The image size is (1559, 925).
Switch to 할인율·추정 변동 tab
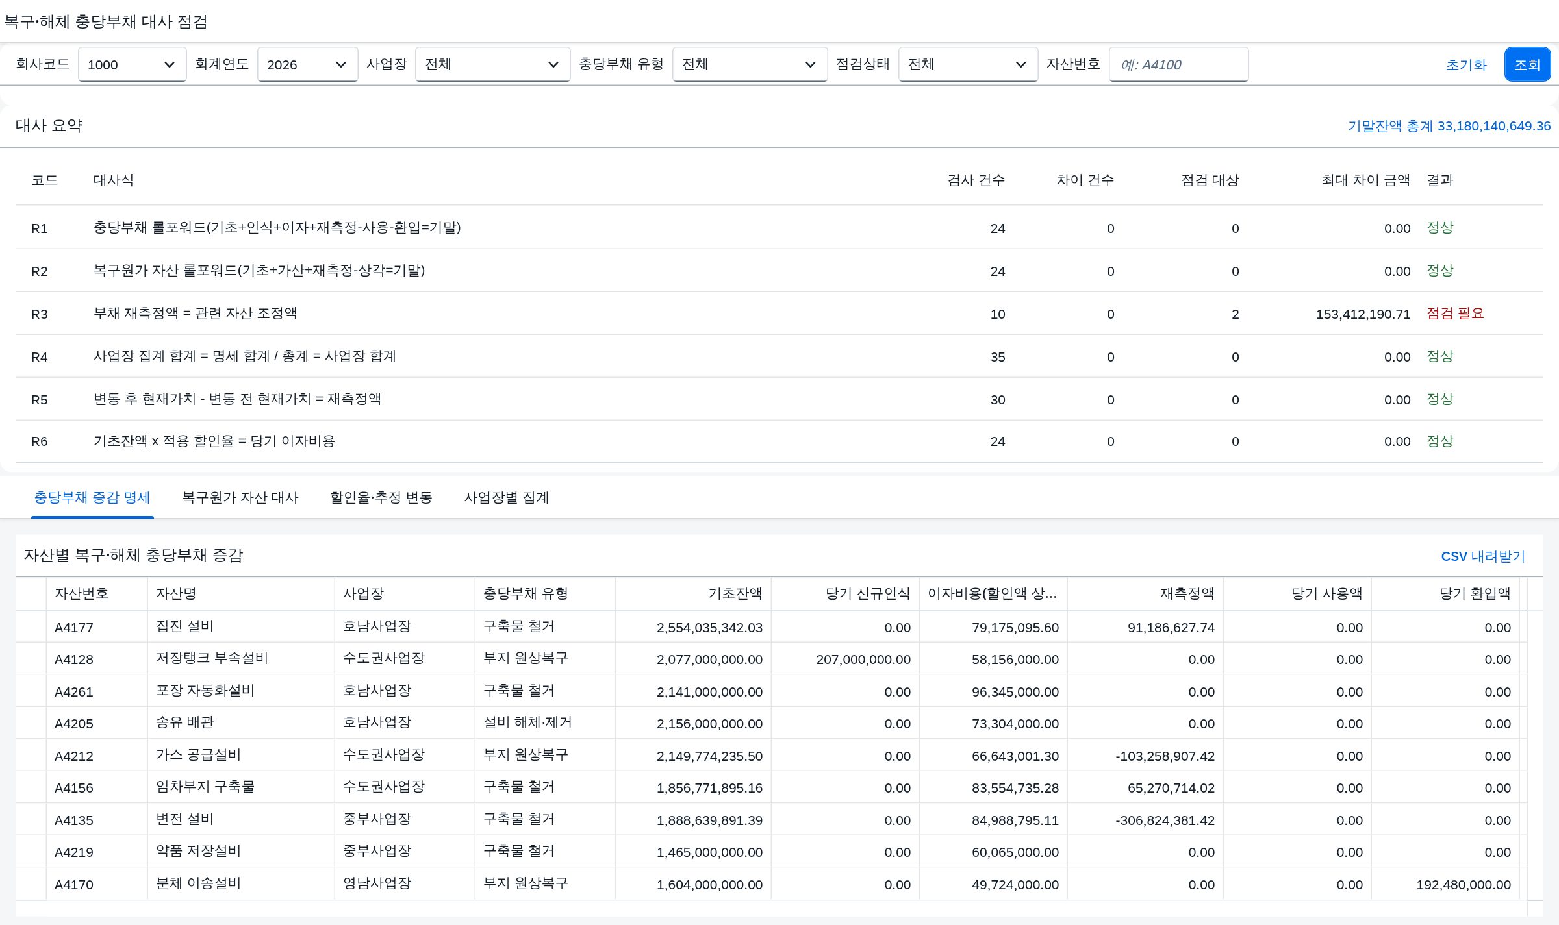coord(381,497)
